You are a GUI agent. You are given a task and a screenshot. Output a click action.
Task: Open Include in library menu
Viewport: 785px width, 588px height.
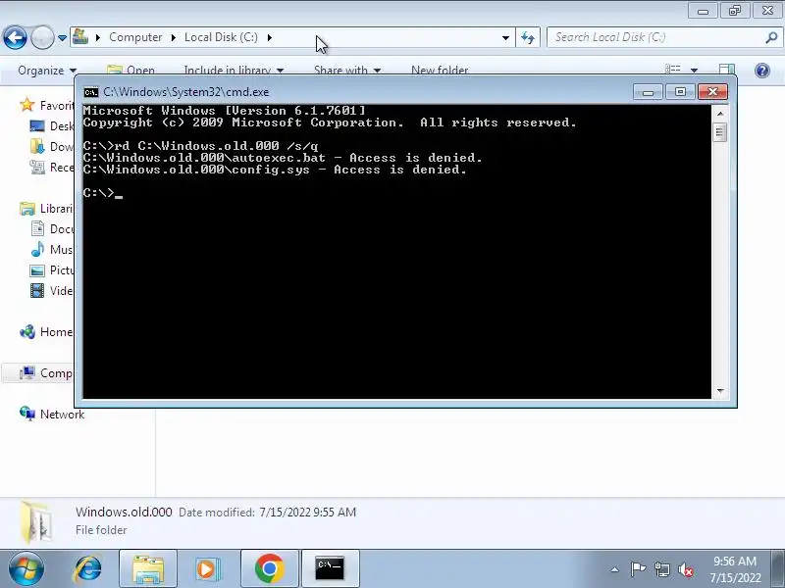point(234,71)
